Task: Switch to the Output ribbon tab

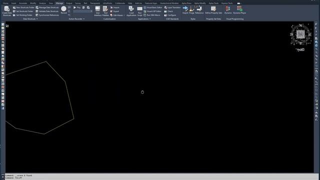Action: coord(69,3)
